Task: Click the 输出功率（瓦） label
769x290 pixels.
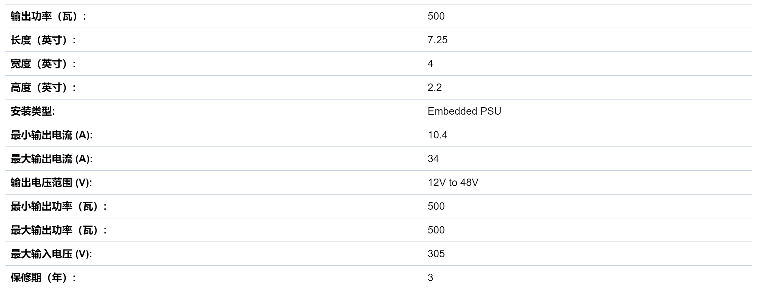Action: point(48,16)
